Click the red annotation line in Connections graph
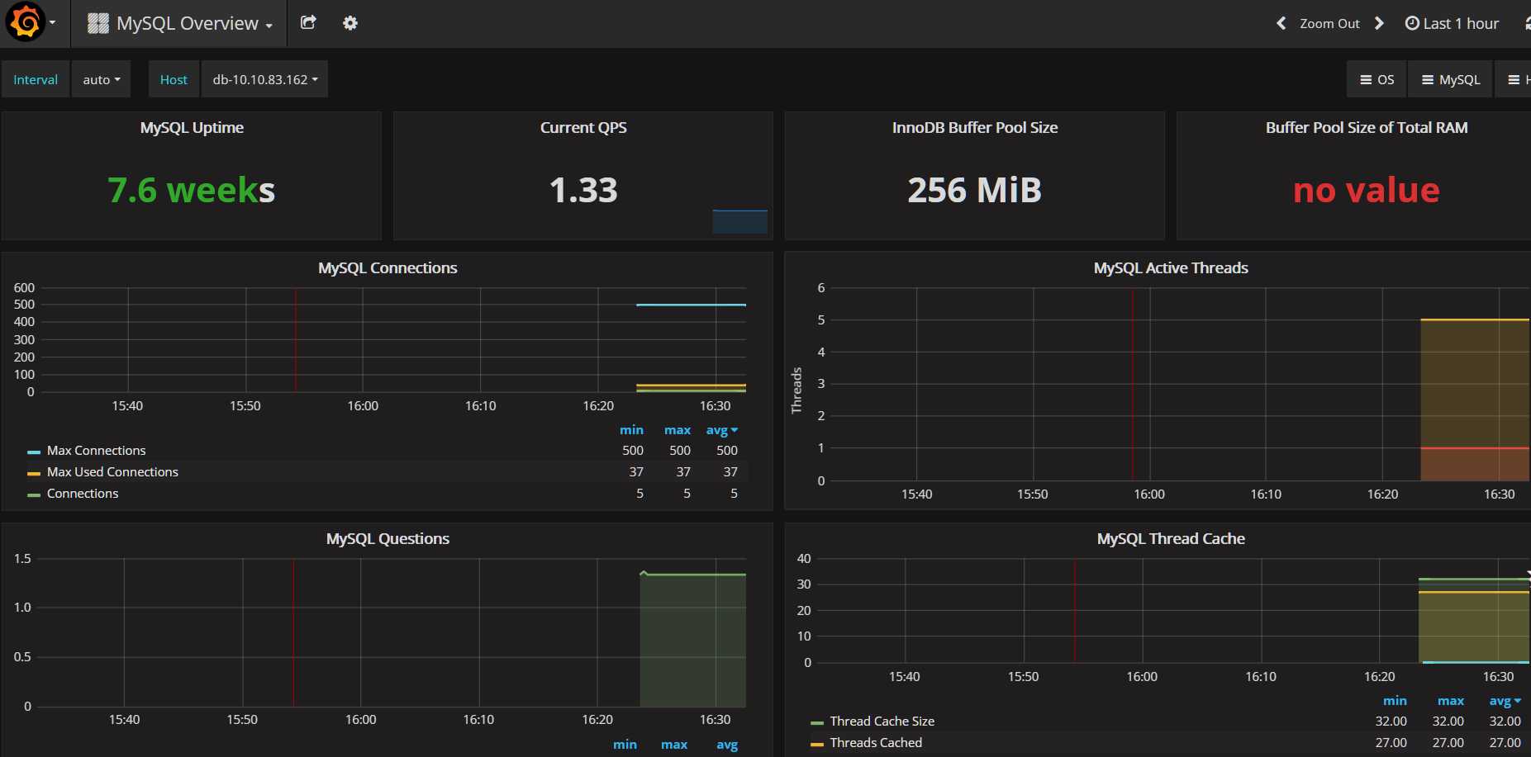 point(296,339)
